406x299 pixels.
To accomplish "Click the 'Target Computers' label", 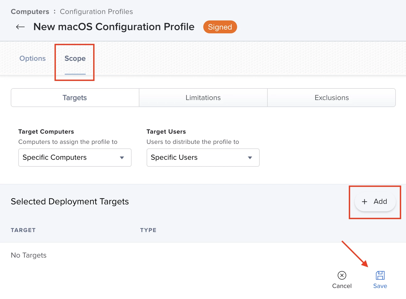I will coord(46,132).
